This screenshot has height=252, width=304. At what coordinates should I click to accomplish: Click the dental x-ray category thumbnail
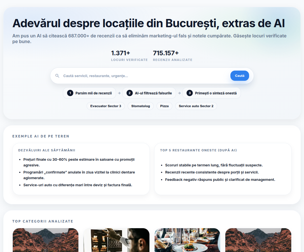click(x=116, y=240)
